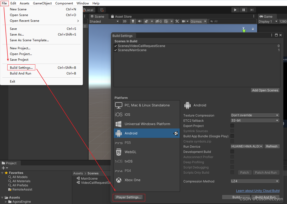The width and height of the screenshot is (287, 204).
Task: Click the Build button
Action: click(236, 197)
